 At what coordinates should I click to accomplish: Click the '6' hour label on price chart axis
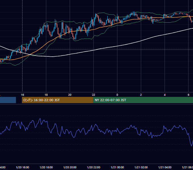(188, 95)
